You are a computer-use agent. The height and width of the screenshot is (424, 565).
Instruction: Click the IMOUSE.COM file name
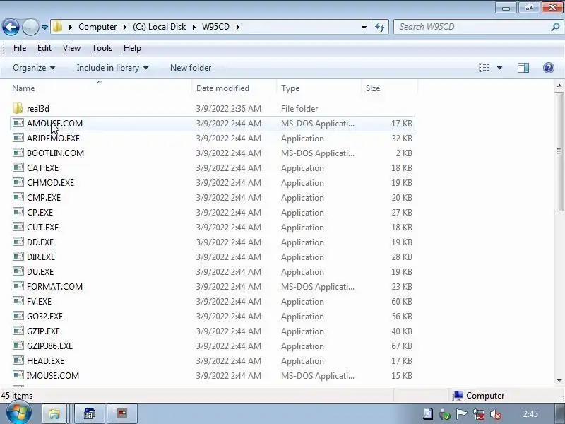[52, 375]
